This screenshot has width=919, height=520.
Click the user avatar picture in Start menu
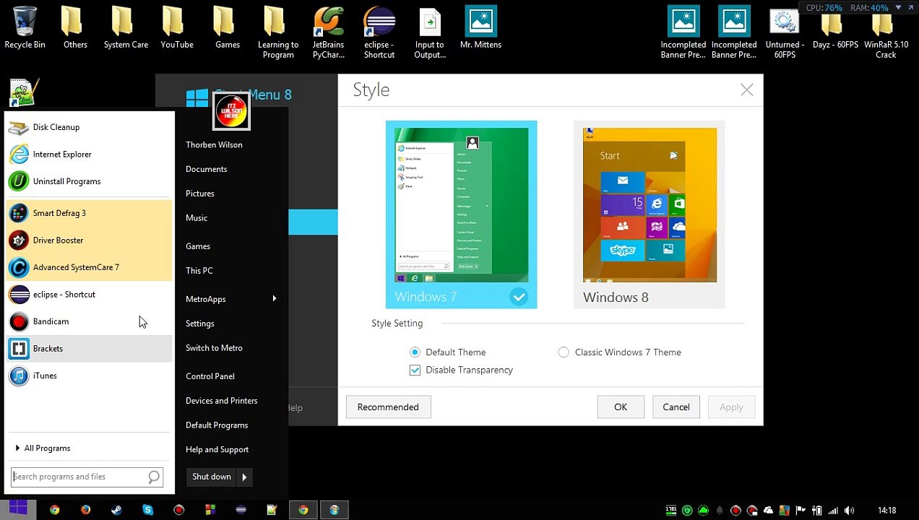[232, 111]
